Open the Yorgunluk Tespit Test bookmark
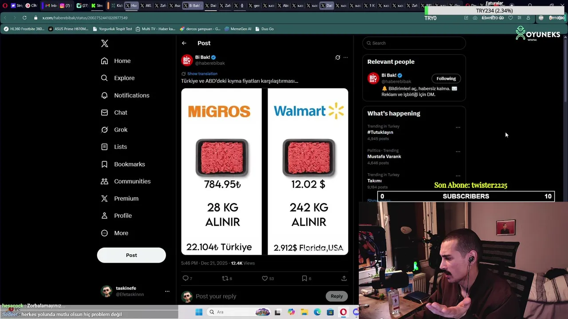This screenshot has width=568, height=319. pos(112,29)
